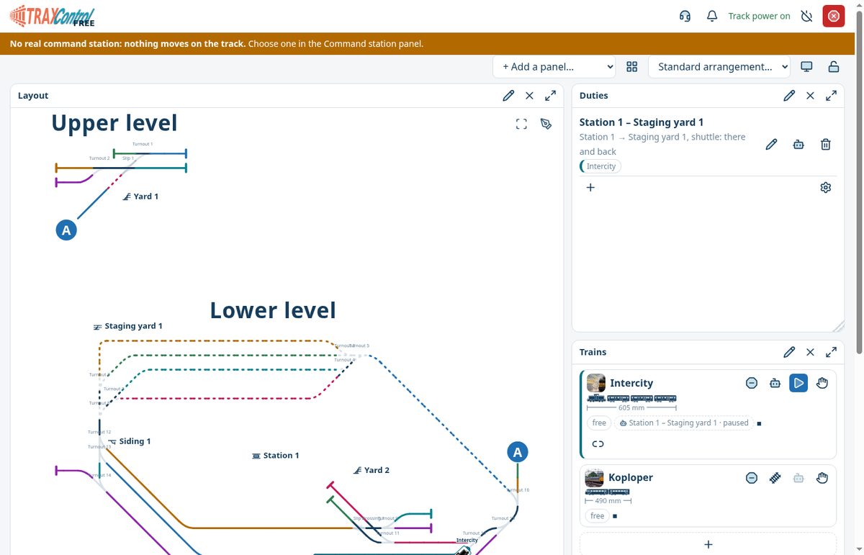
Task: Select the pen drawing tool in Layout
Action: (x=546, y=124)
